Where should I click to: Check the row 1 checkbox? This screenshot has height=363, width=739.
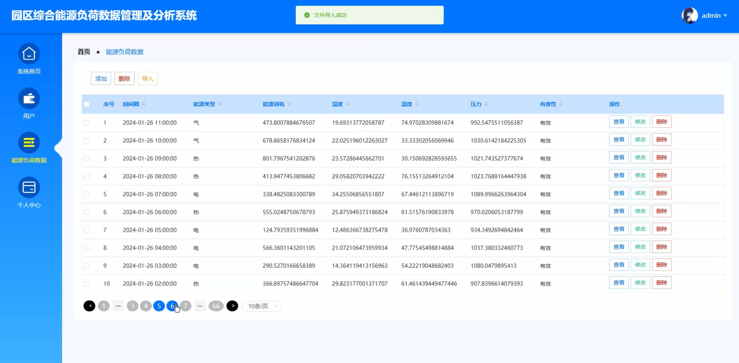(87, 123)
